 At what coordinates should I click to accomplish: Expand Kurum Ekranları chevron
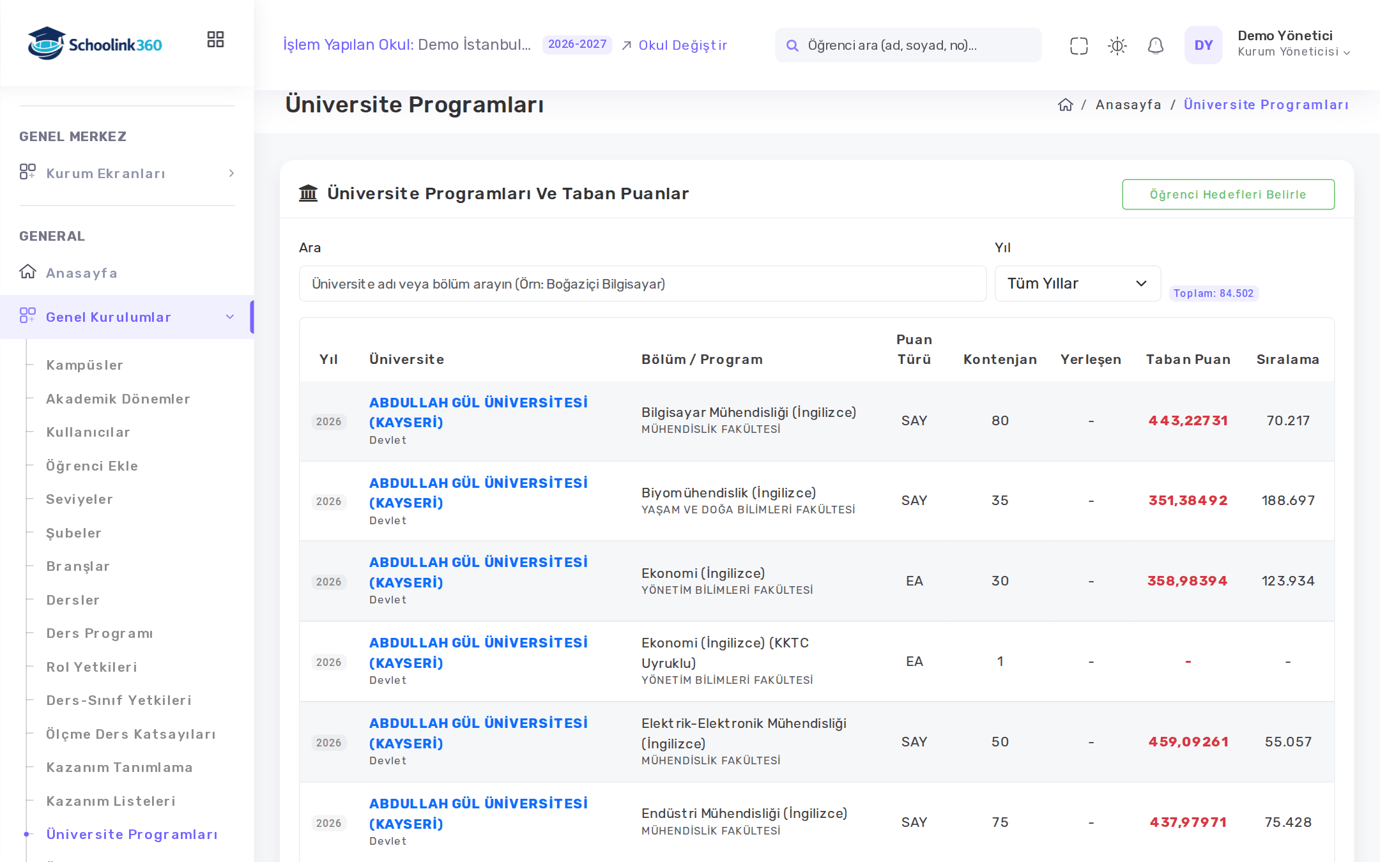231,173
